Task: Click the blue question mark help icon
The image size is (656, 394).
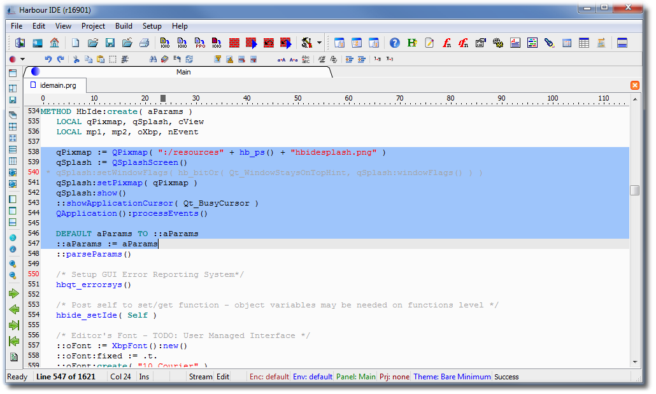Action: pos(395,43)
